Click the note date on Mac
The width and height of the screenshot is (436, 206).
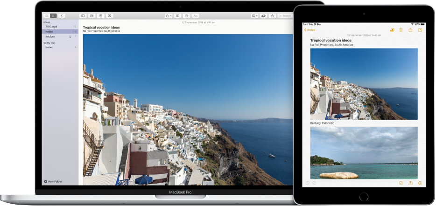[x=198, y=22]
